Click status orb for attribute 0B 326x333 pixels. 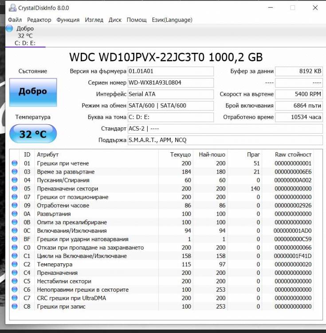15,222
